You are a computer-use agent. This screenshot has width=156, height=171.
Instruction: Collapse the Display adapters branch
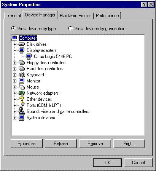(14, 50)
